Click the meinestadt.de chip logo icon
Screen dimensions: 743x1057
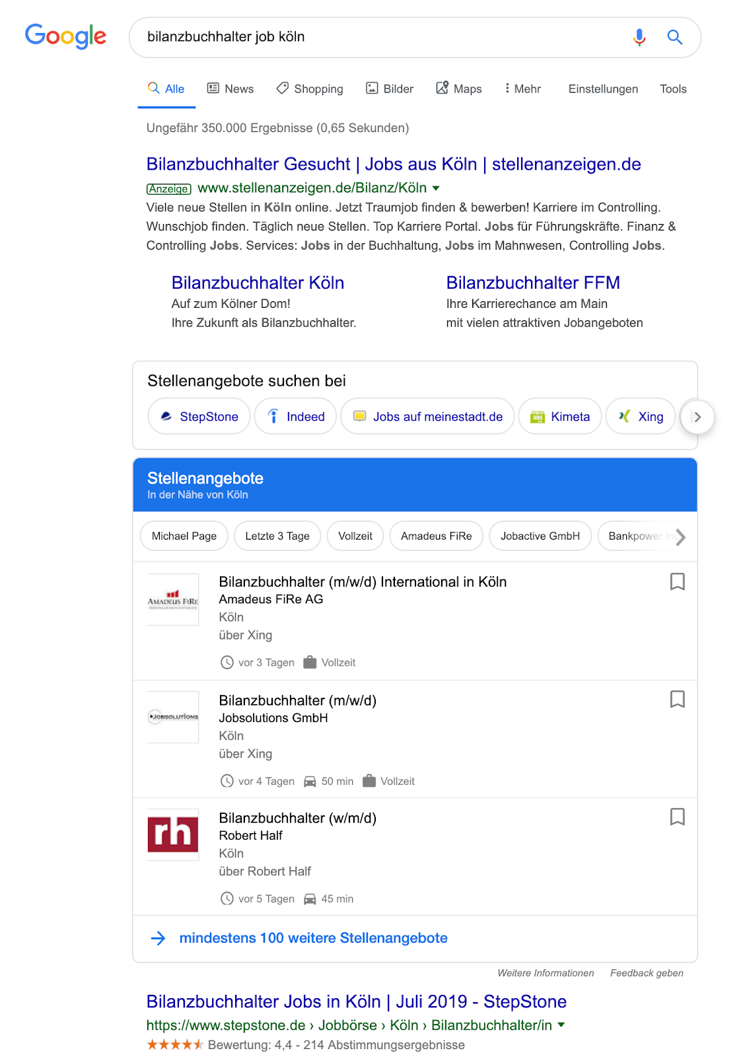359,416
